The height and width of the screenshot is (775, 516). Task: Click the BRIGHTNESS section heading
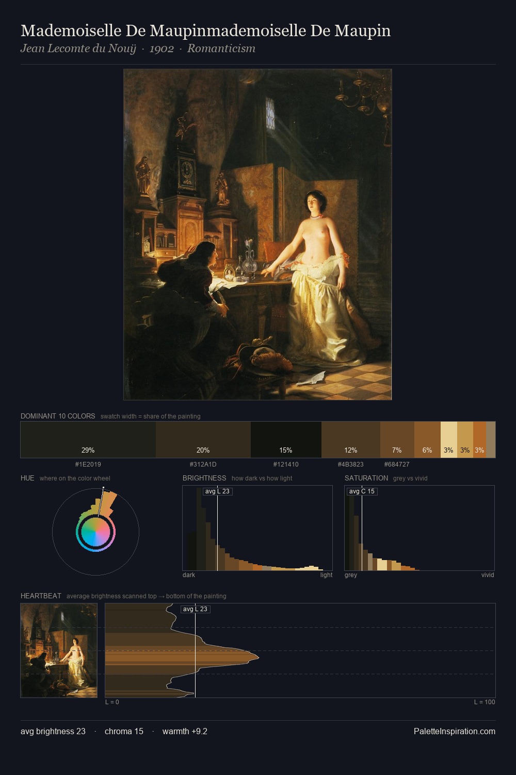coord(204,478)
